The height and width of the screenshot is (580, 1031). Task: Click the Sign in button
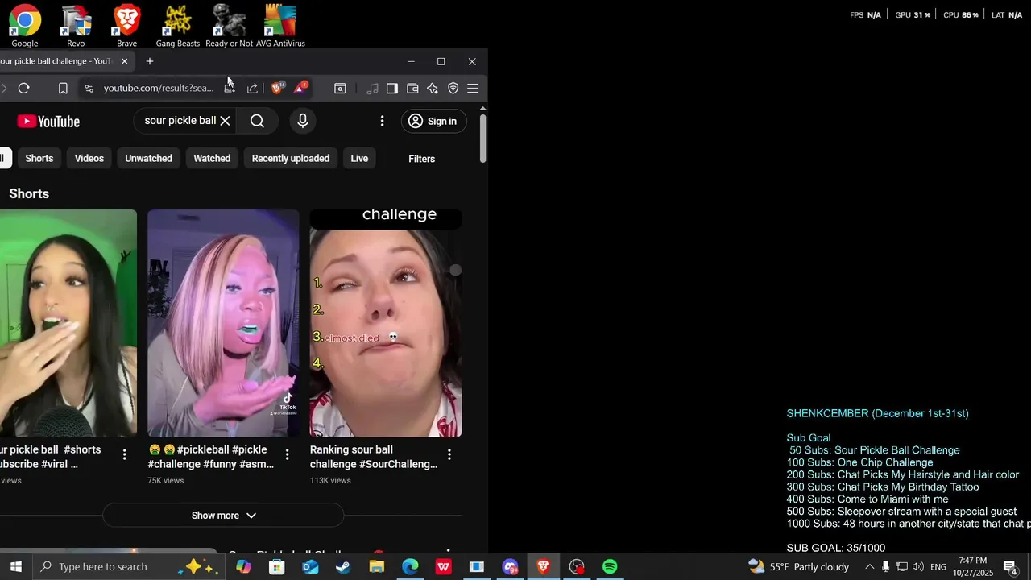[433, 121]
